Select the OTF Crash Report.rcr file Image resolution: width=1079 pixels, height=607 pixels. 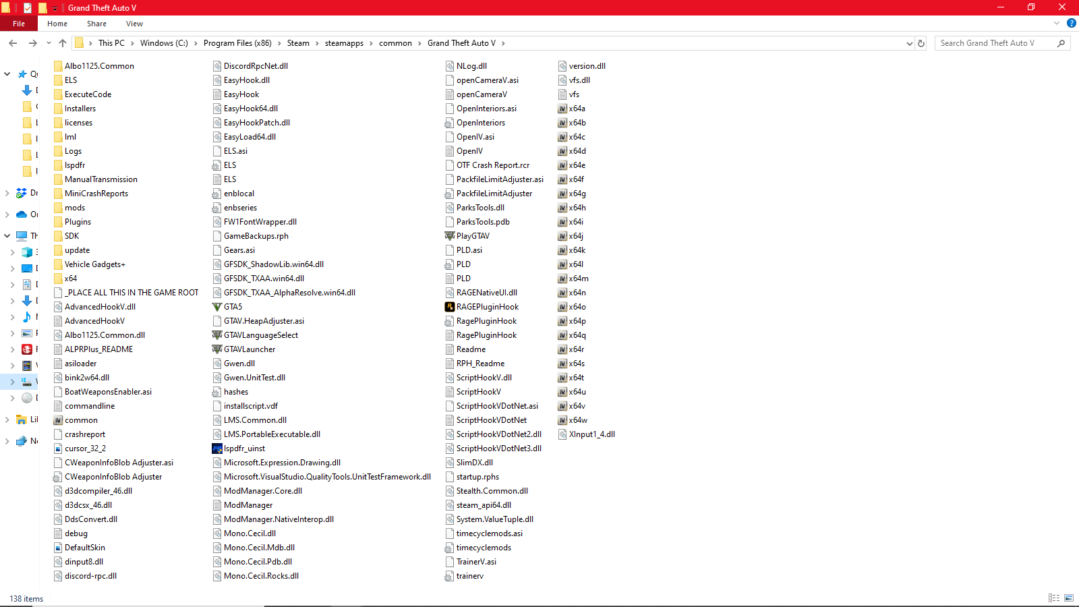pyautogui.click(x=488, y=165)
